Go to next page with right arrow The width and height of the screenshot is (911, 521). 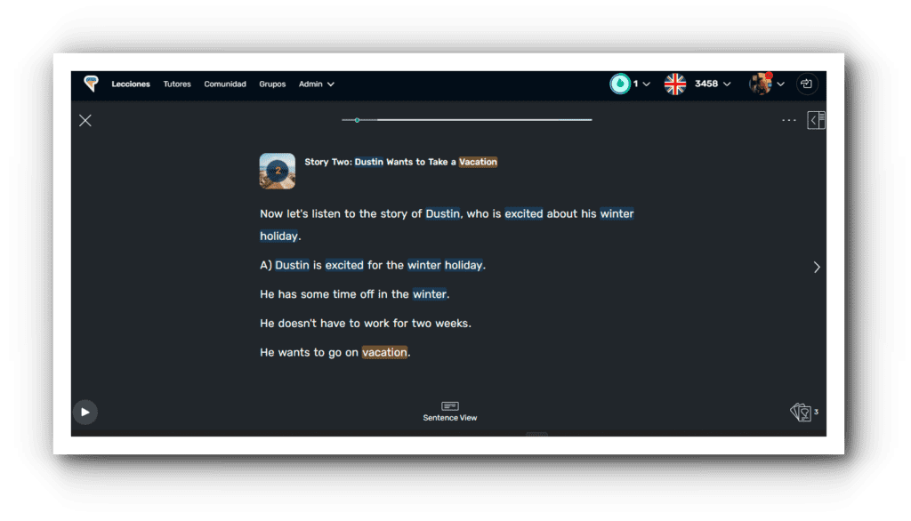[x=817, y=267]
